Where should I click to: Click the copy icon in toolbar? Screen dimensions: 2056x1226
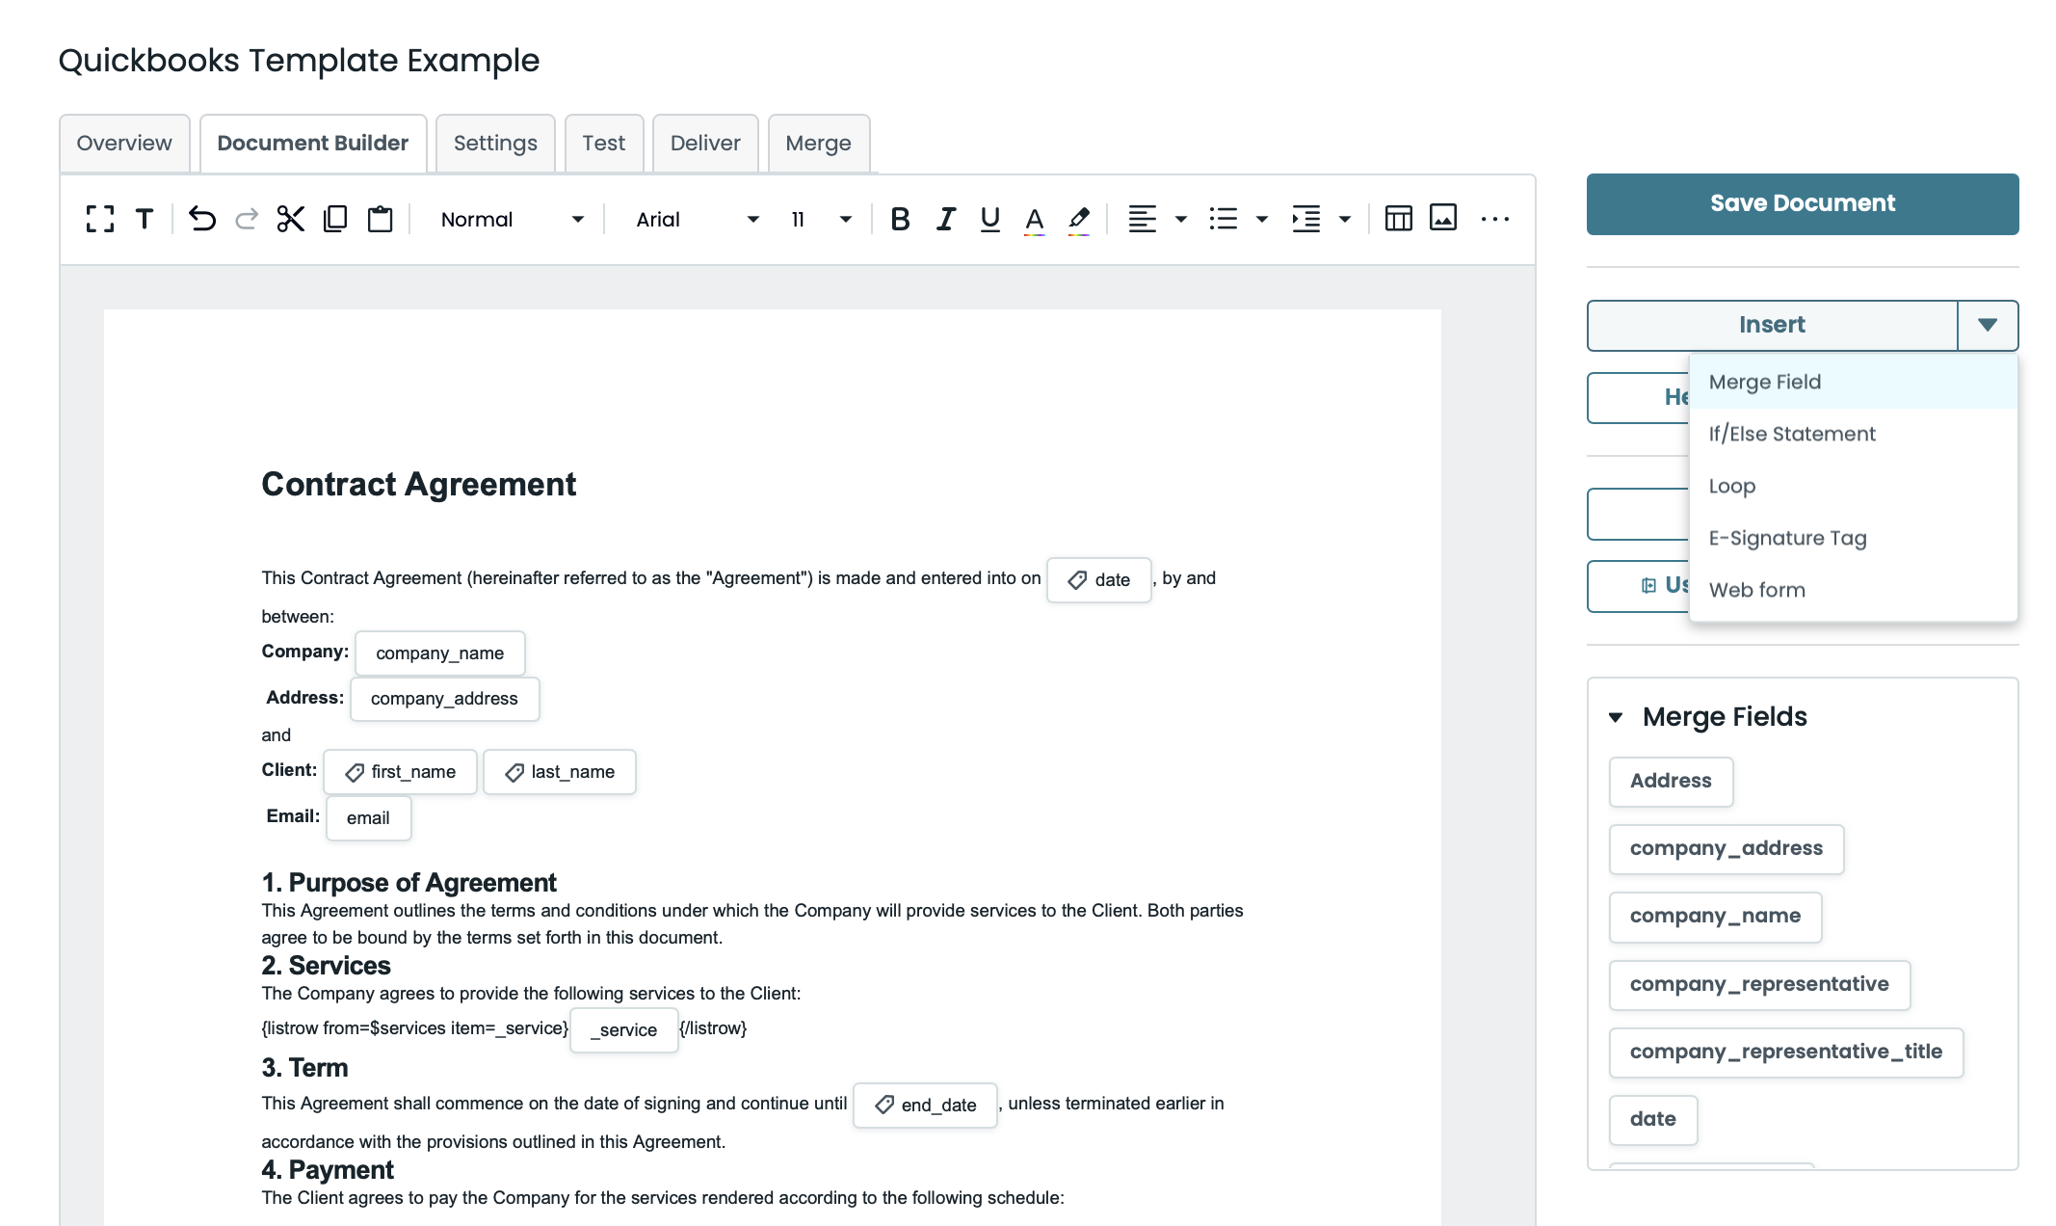click(x=335, y=219)
